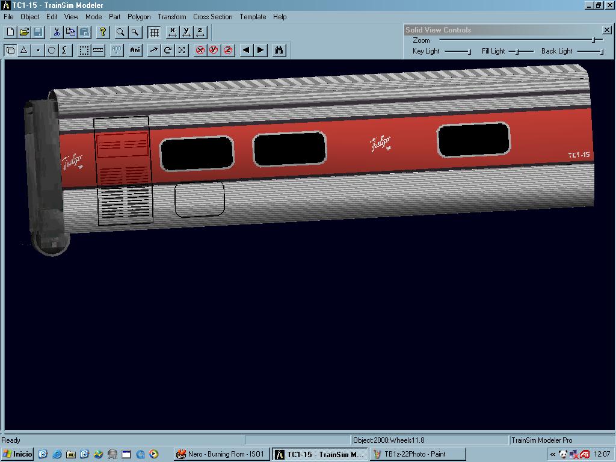Click the scissors Cut icon
Image resolution: width=616 pixels, height=462 pixels.
pos(57,32)
